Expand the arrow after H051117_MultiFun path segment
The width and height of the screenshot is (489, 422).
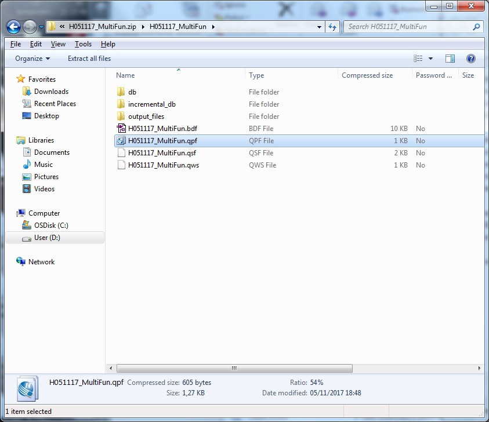pos(213,27)
